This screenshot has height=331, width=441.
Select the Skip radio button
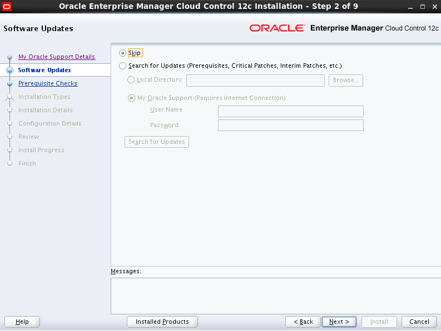click(122, 53)
